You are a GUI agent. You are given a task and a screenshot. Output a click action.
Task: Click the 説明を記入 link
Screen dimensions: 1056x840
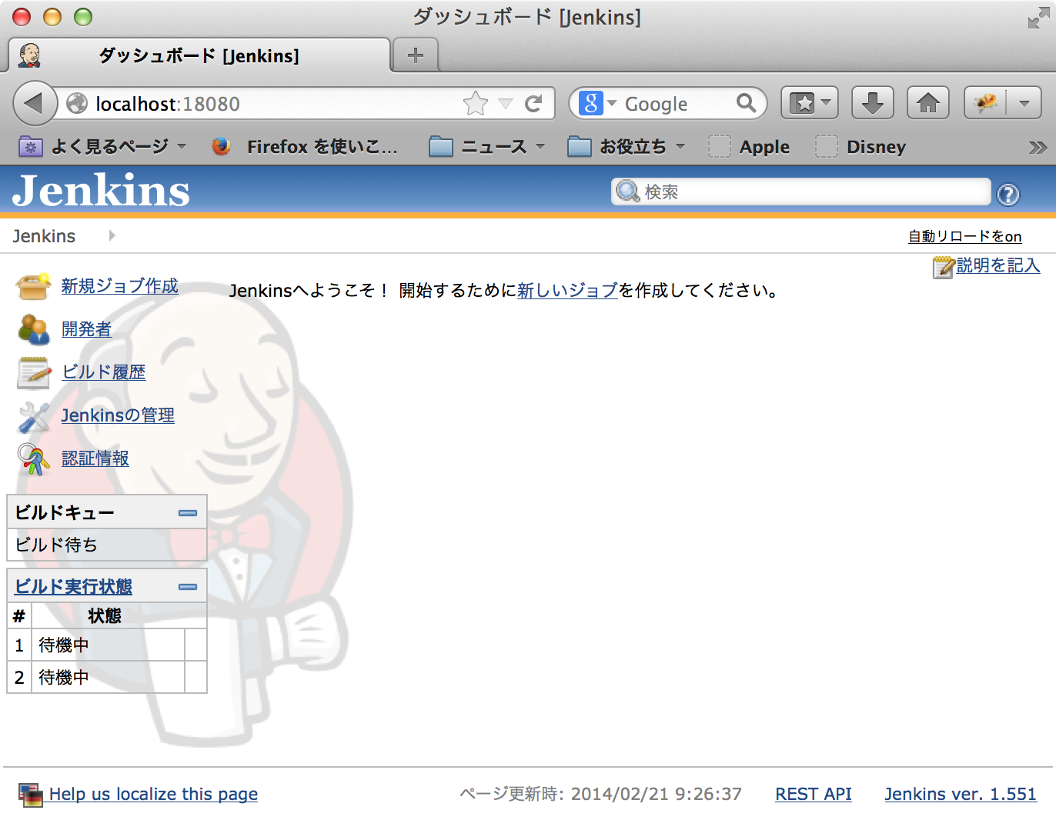pos(998,265)
